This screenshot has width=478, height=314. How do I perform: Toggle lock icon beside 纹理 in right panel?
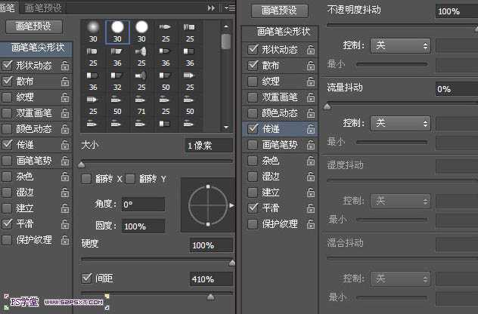[311, 82]
